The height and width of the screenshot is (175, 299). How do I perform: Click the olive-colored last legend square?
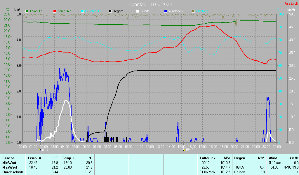pos(193,11)
